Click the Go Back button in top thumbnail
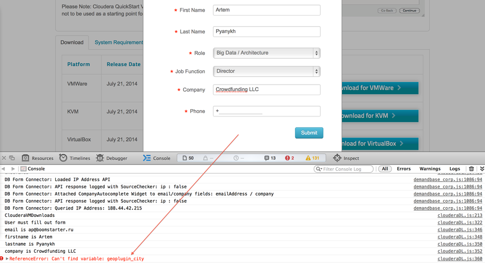 [x=387, y=11]
